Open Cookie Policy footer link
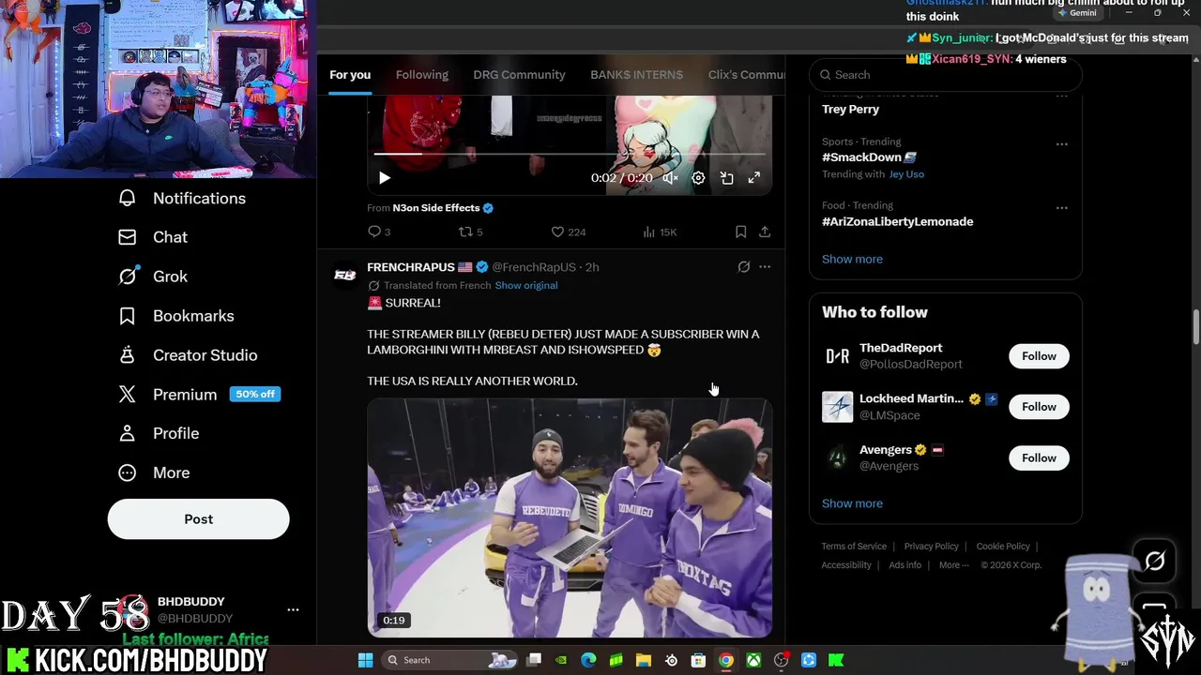 coord(1003,547)
